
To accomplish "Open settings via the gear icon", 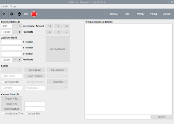I will (12, 14).
